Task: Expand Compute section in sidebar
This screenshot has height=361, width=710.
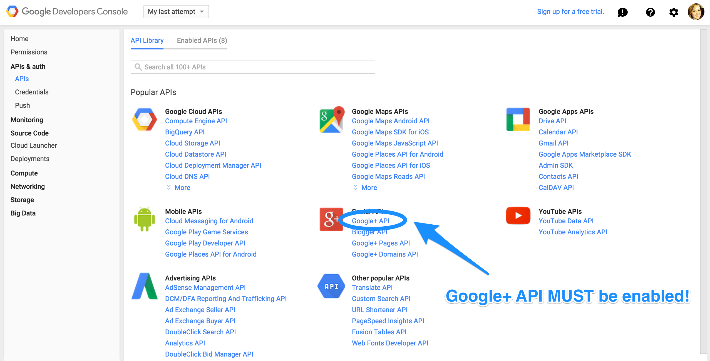Action: click(x=24, y=173)
